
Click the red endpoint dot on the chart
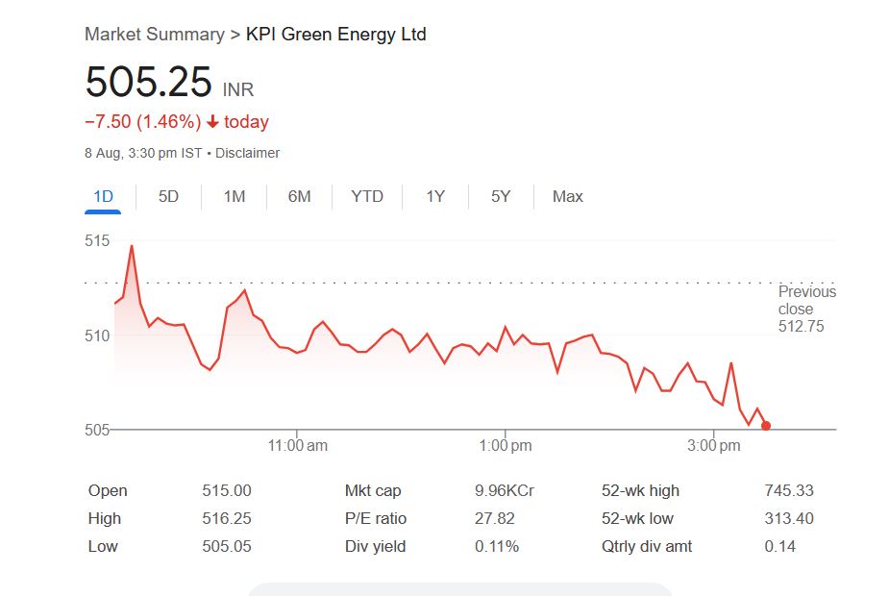click(x=765, y=425)
